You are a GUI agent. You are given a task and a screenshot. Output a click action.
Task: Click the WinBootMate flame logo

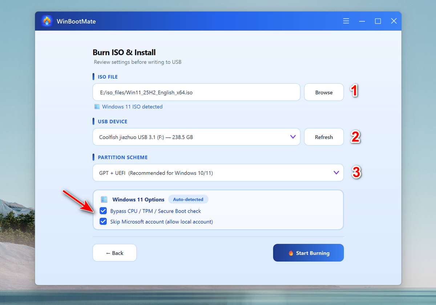coord(47,21)
